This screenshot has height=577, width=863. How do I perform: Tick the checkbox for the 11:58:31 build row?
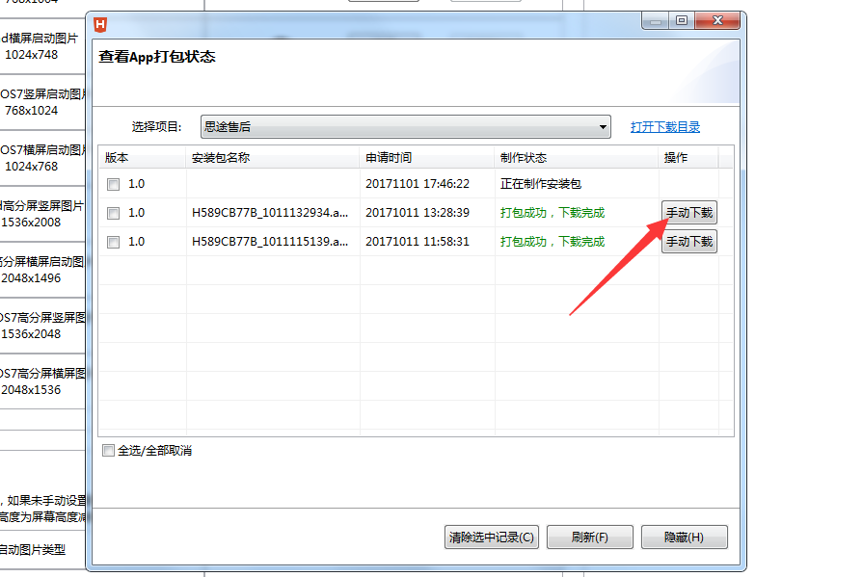[x=114, y=242]
